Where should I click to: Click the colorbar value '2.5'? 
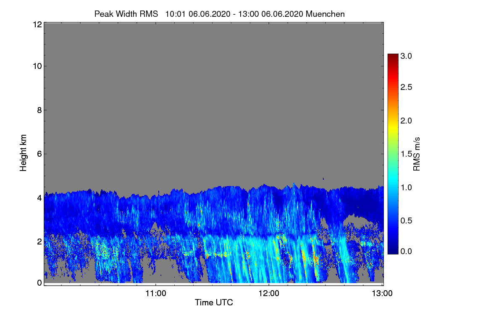click(407, 87)
